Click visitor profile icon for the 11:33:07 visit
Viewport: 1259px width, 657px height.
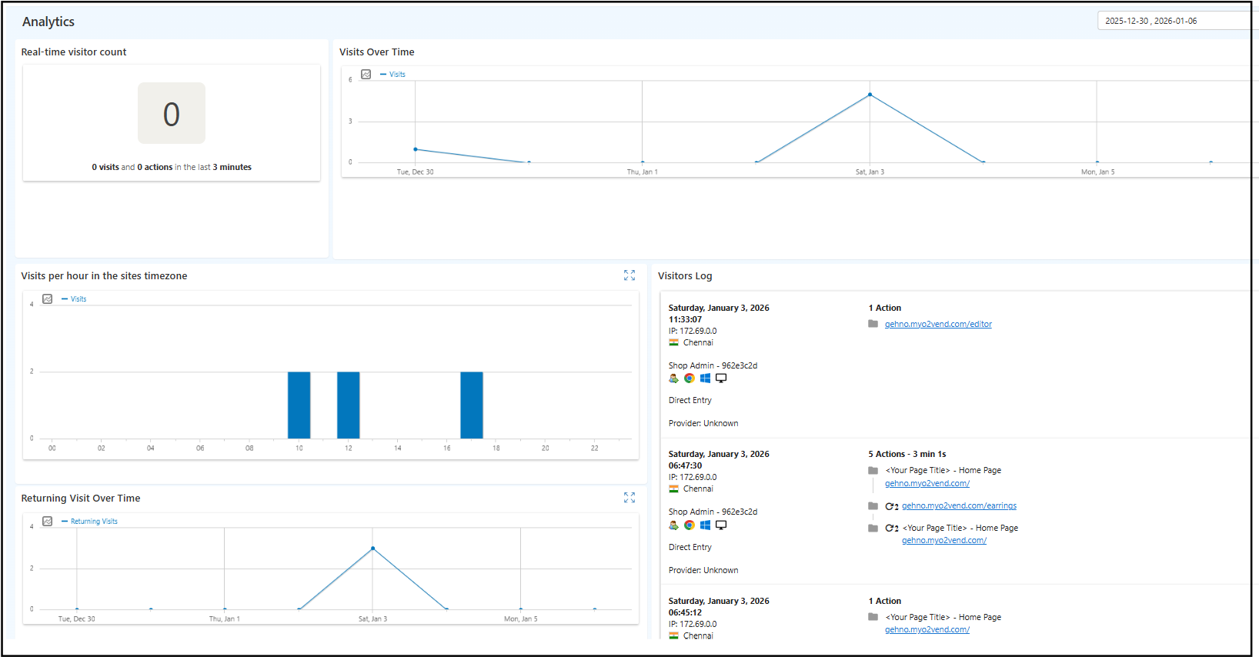pyautogui.click(x=674, y=379)
